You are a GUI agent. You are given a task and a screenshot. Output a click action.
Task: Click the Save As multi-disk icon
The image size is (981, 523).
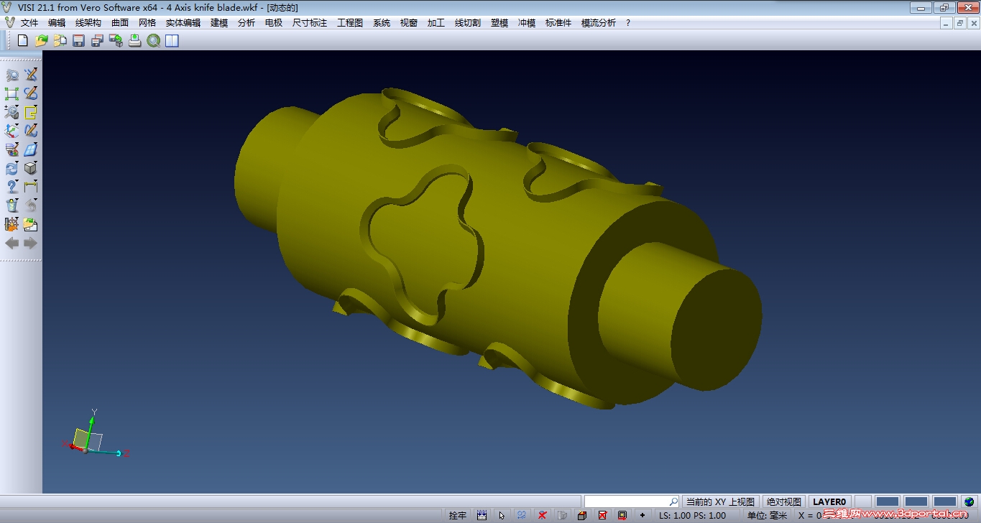coord(97,41)
